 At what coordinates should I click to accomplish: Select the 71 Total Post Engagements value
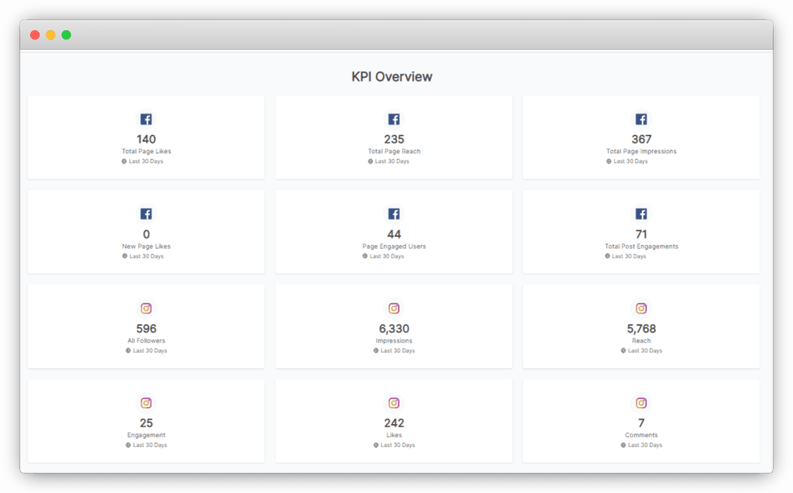641,234
